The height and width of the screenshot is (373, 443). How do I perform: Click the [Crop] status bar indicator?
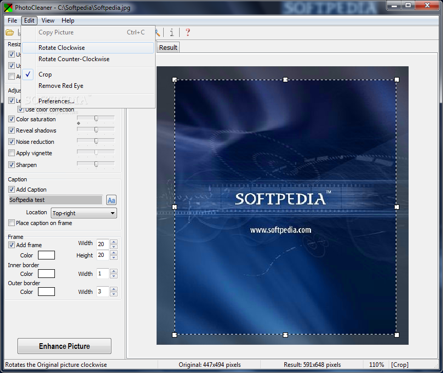pos(400,365)
